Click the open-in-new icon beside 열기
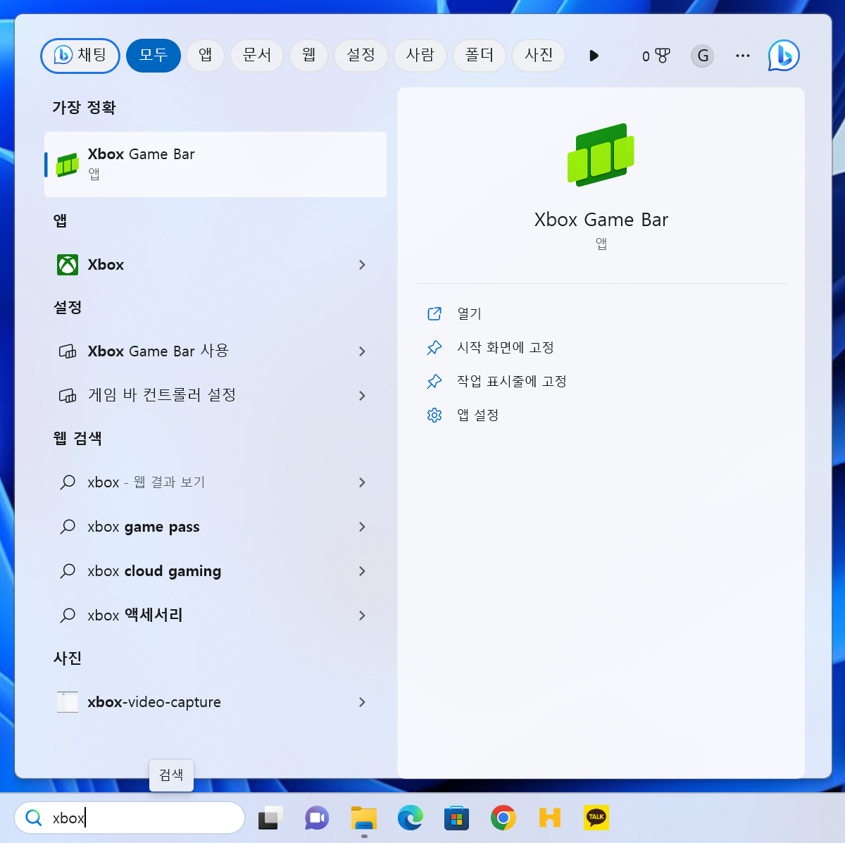The width and height of the screenshot is (845, 843). tap(434, 313)
